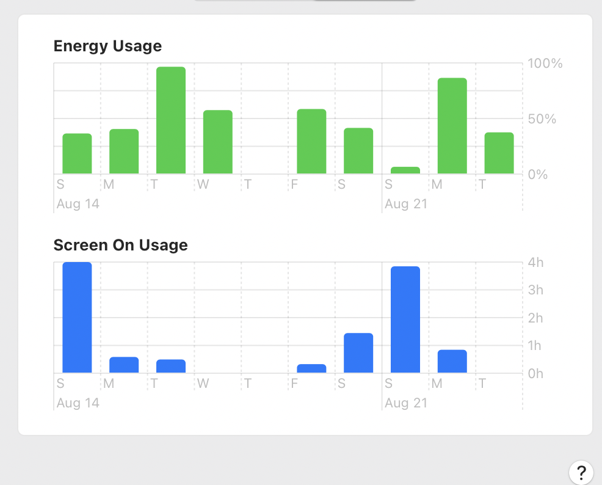Select Friday's short blue screen usage bar

(311, 367)
